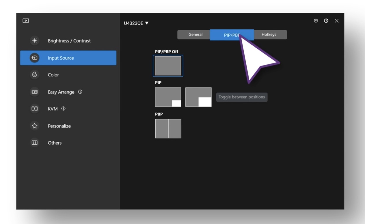Click the Personalize star icon
The width and height of the screenshot is (365, 224).
(35, 126)
